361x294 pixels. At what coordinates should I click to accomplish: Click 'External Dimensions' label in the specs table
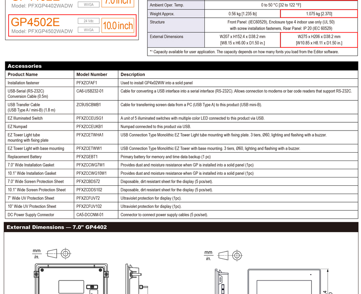point(167,37)
